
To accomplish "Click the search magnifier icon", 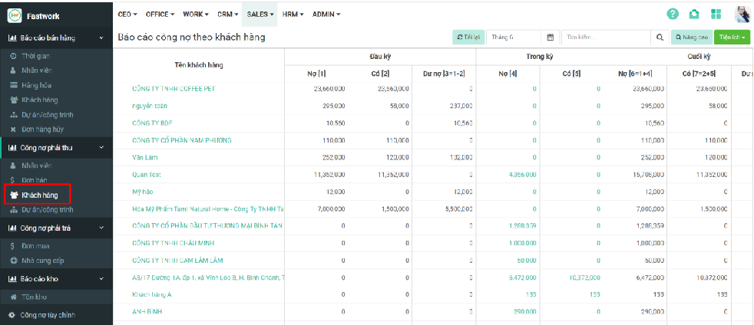I will [x=660, y=37].
